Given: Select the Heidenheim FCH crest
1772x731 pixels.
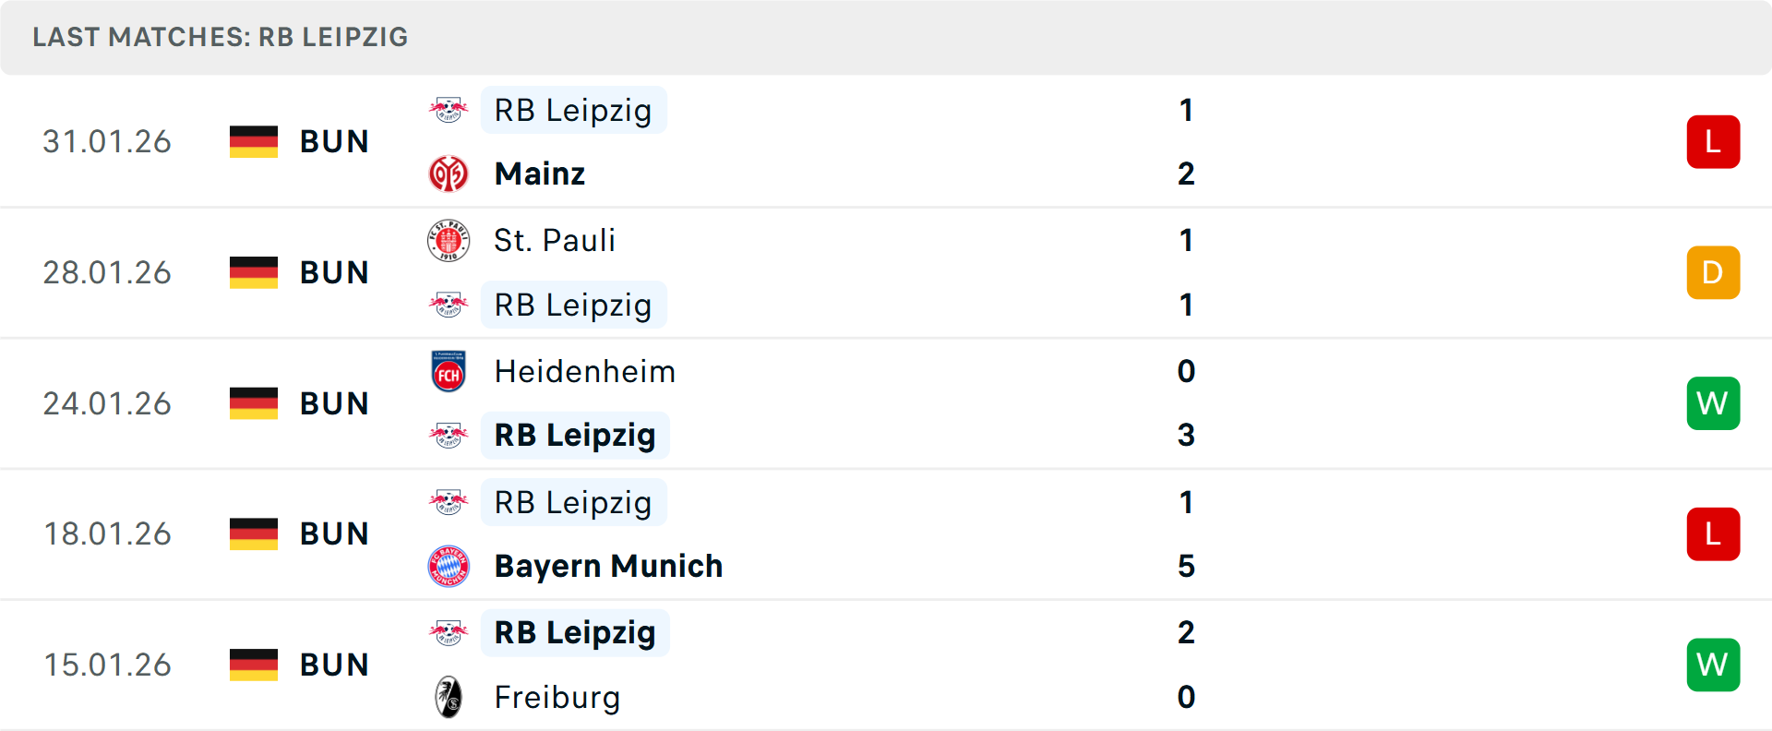Looking at the screenshot, I should pyautogui.click(x=449, y=371).
